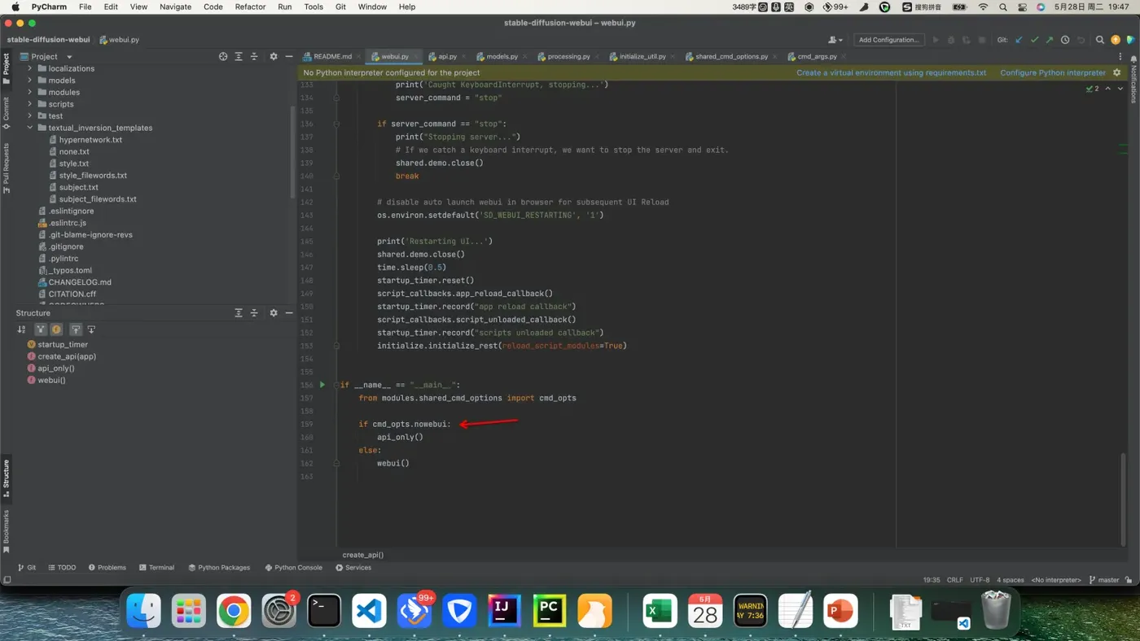
Task: Collapse the textual_inversion_templates folder
Action: (30, 128)
